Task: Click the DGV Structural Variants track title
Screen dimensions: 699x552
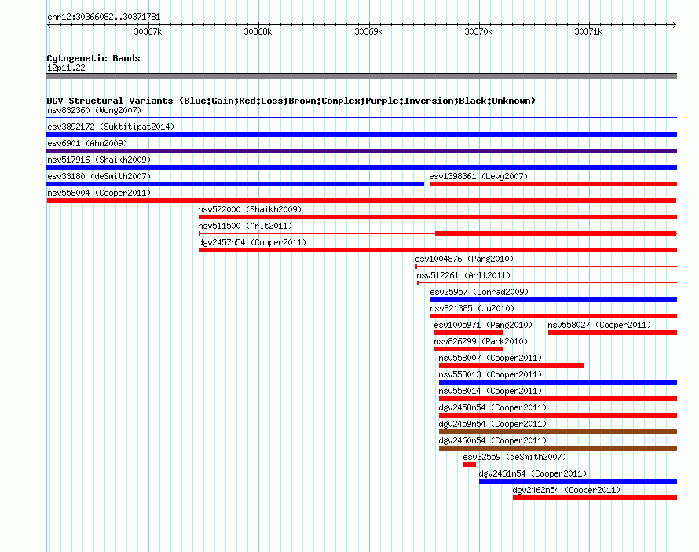Action: (x=291, y=101)
